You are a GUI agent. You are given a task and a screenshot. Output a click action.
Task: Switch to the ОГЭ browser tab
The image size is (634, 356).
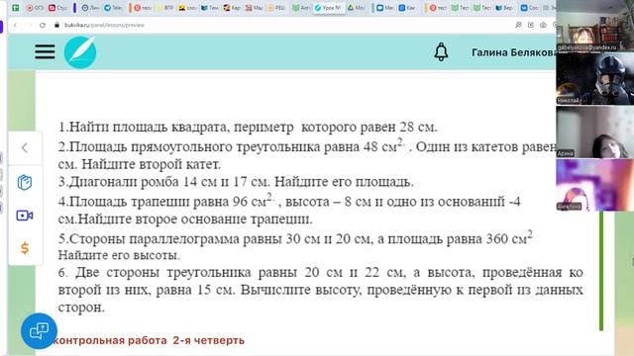pos(35,8)
